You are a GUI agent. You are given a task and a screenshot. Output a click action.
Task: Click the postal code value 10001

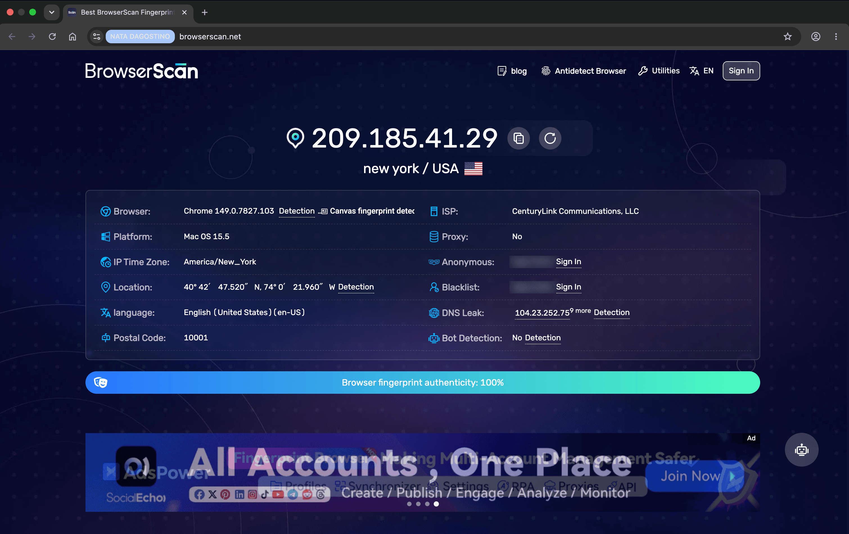196,338
